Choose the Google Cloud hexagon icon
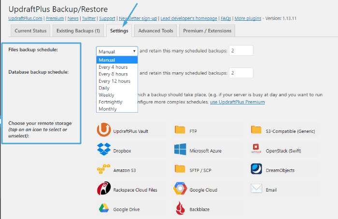The image size is (338, 219). 180,188
